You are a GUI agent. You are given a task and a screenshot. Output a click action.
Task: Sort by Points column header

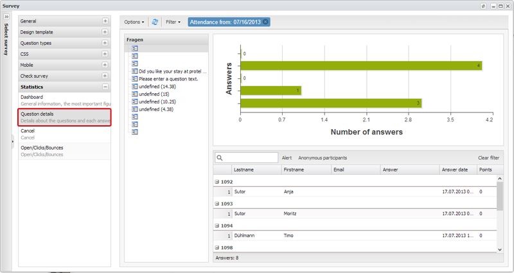tap(490, 170)
